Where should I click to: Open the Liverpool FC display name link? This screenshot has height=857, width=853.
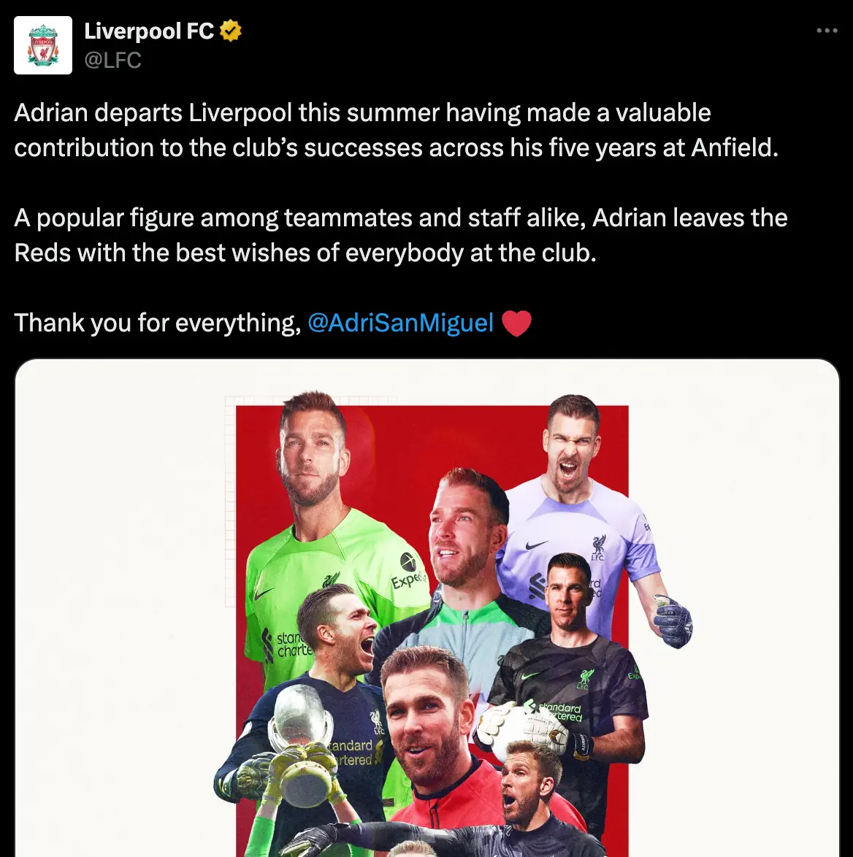pos(149,31)
